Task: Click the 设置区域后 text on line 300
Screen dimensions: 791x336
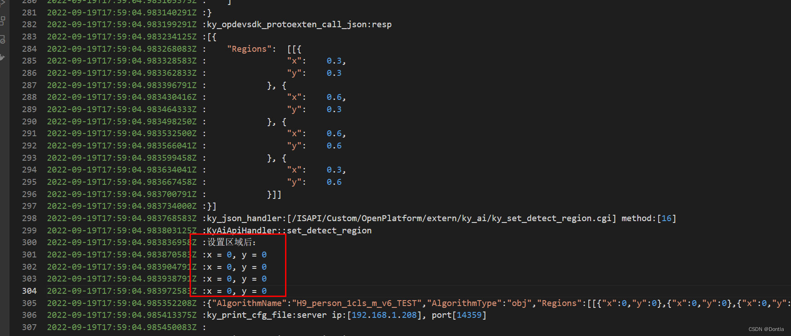Action: [x=230, y=242]
